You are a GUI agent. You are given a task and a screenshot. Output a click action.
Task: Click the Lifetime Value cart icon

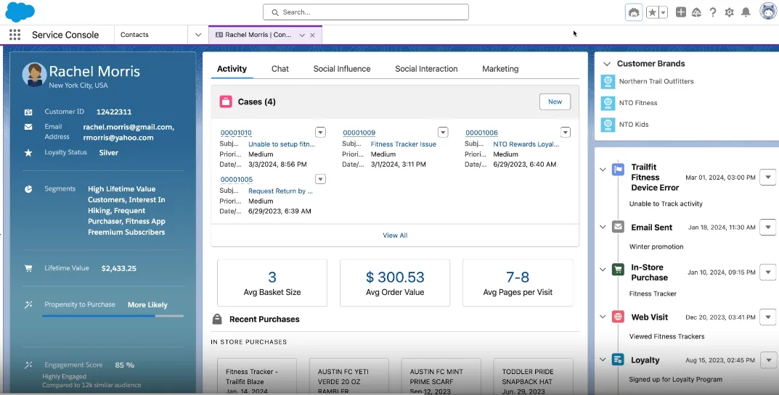click(x=28, y=268)
